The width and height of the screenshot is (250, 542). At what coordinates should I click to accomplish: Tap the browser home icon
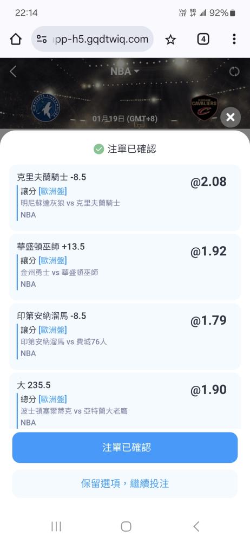tap(16, 39)
